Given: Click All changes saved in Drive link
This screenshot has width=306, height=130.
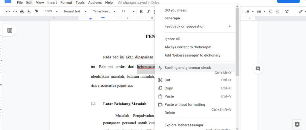Looking at the screenshot, I should (139, 3).
